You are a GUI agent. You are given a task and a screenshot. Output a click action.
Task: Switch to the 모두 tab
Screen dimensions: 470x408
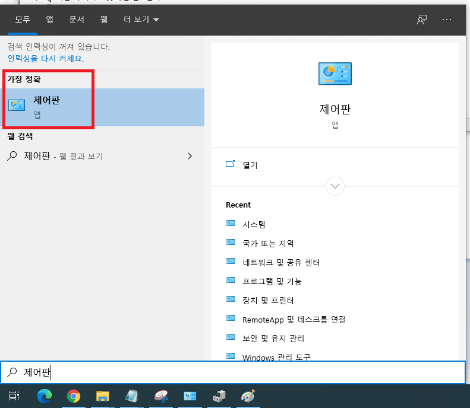click(x=23, y=20)
